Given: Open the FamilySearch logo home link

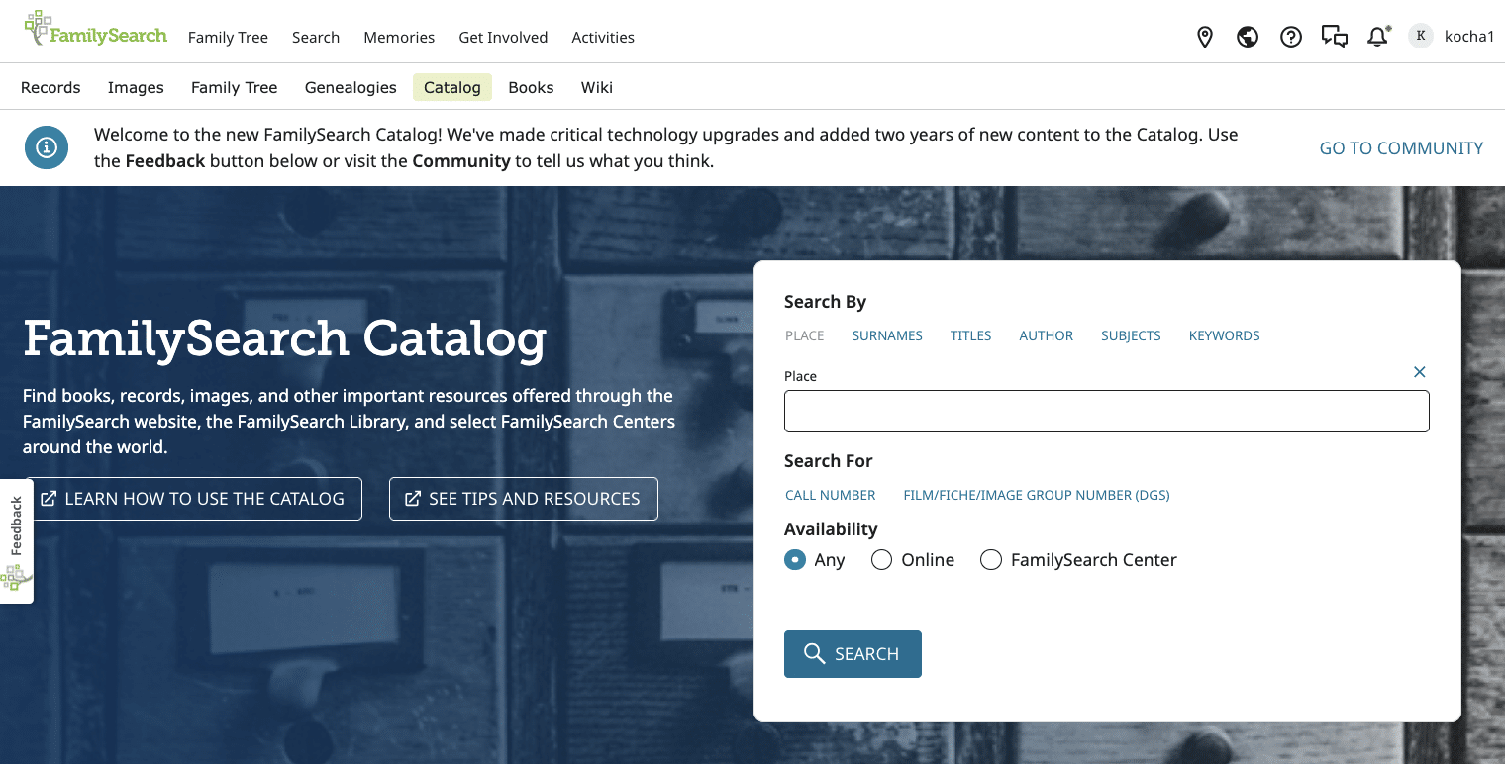Looking at the screenshot, I should pyautogui.click(x=96, y=30).
